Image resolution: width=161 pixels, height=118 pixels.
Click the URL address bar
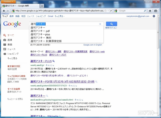[x=59, y=11]
